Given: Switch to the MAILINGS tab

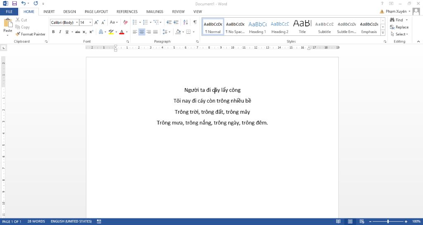Looking at the screenshot, I should coord(155,12).
